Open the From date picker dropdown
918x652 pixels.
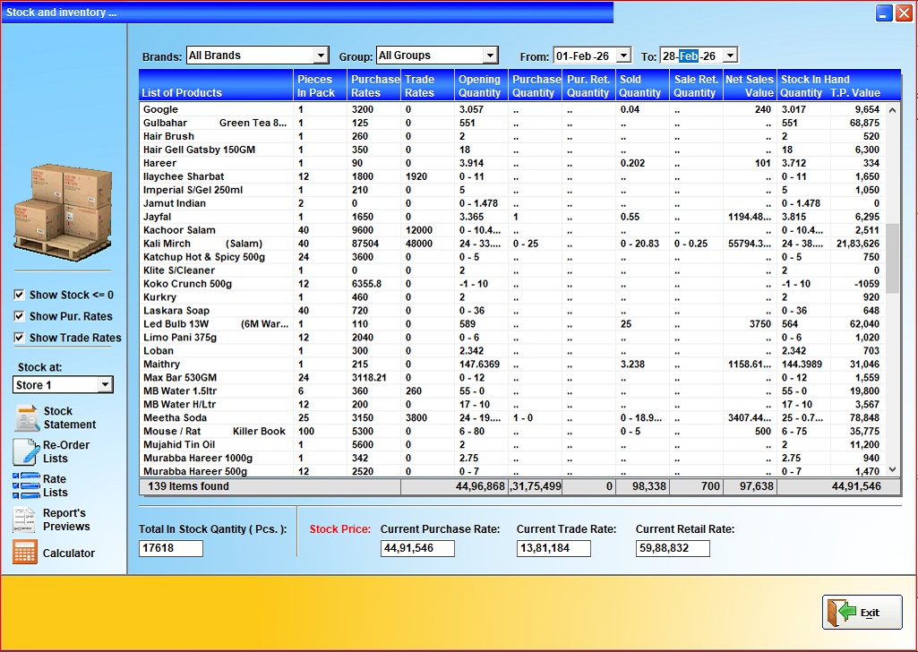click(624, 56)
